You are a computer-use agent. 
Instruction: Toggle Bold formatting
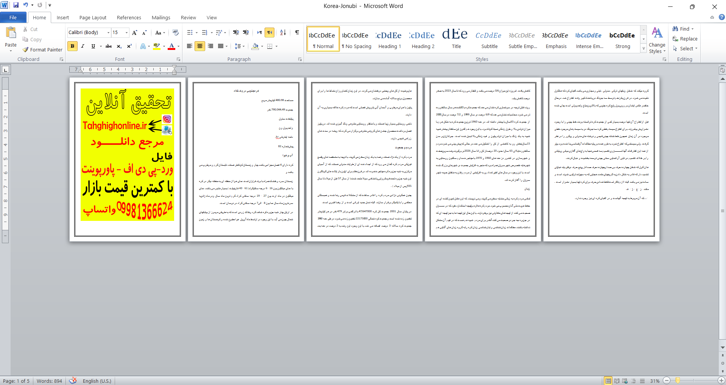72,46
